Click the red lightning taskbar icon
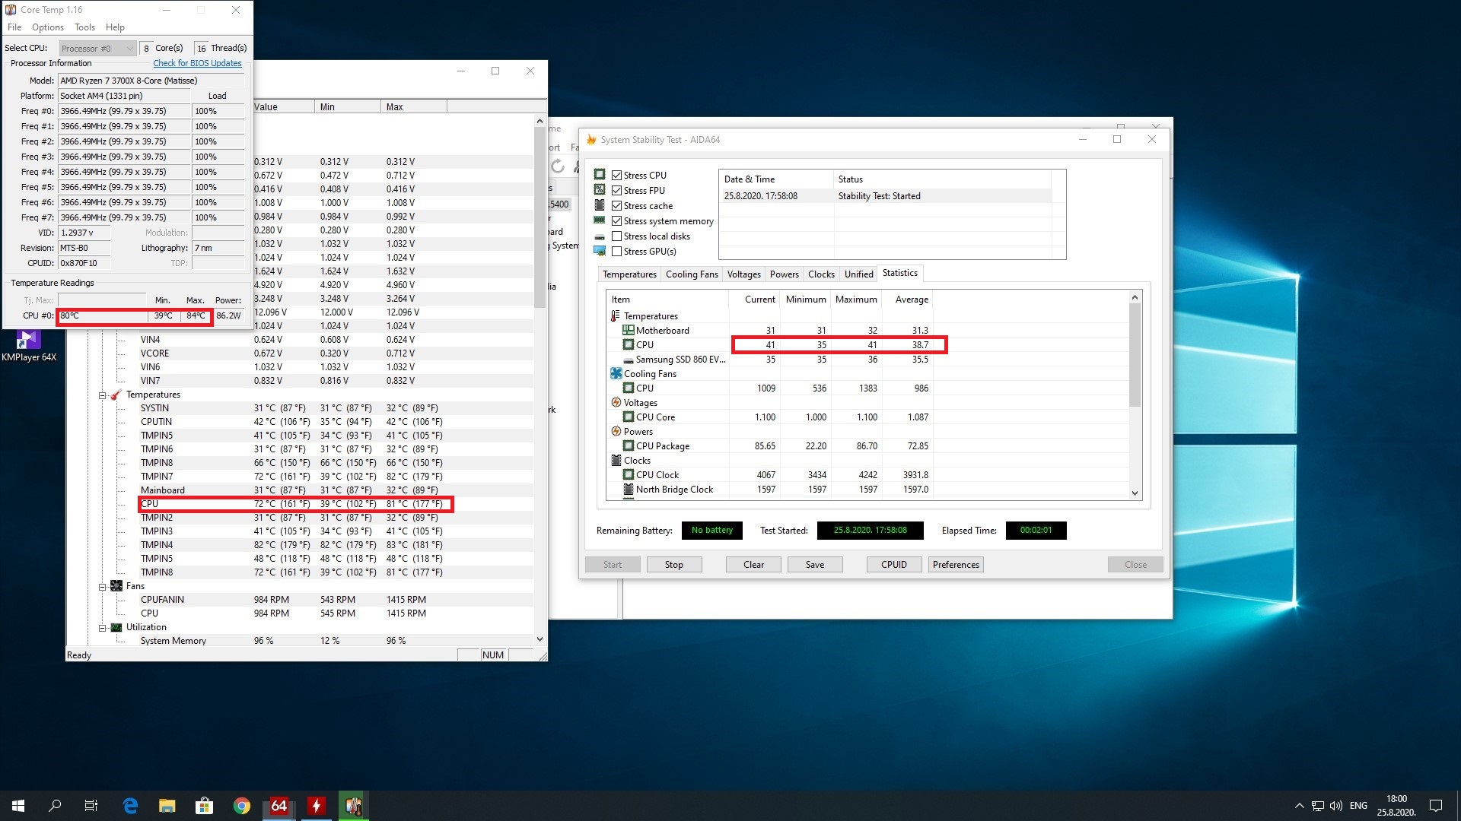This screenshot has width=1461, height=821. coord(316,806)
